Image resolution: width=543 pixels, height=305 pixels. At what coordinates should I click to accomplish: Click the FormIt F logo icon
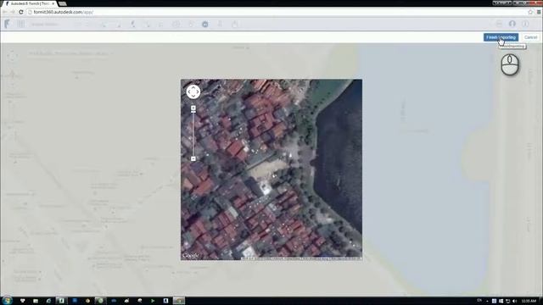click(7, 24)
